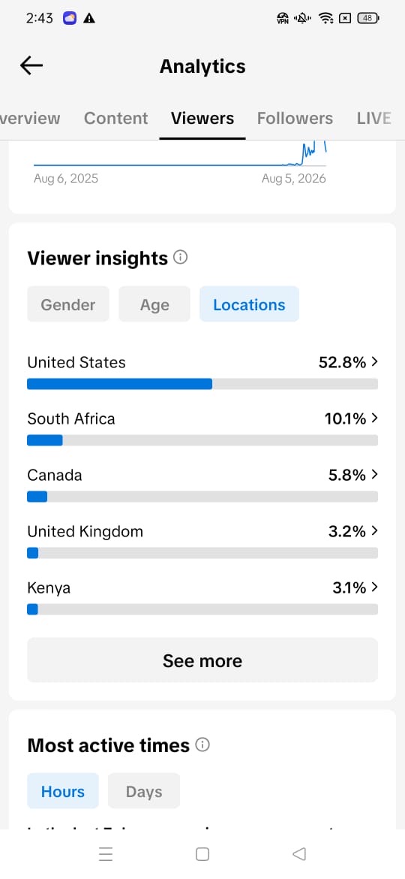Expand Kenya chevron at 3.1%
The height and width of the screenshot is (879, 405).
pyautogui.click(x=375, y=588)
